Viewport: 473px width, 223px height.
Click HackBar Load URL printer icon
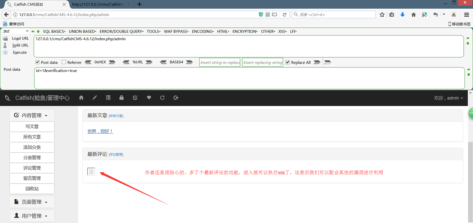tap(5, 39)
